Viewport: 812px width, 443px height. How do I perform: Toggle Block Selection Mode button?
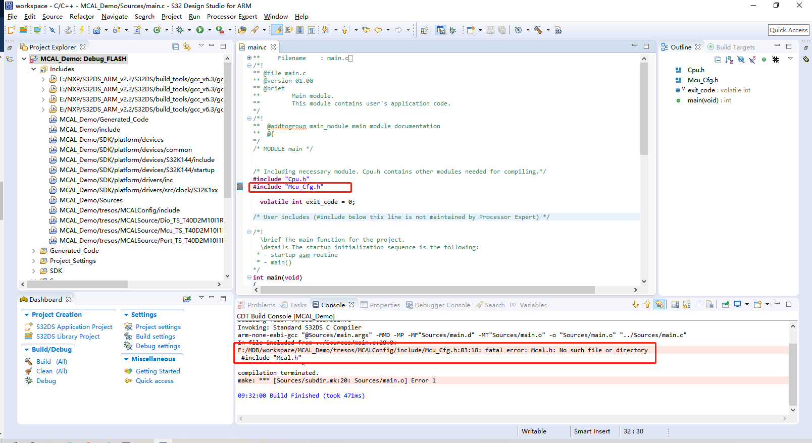pyautogui.click(x=300, y=30)
